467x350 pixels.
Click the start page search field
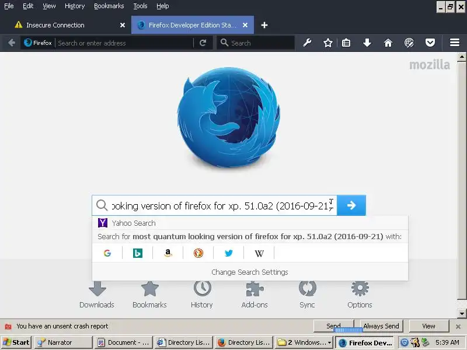[x=214, y=205]
